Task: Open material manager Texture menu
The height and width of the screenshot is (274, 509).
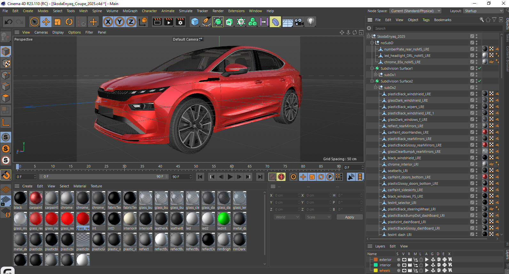Action: (96, 186)
